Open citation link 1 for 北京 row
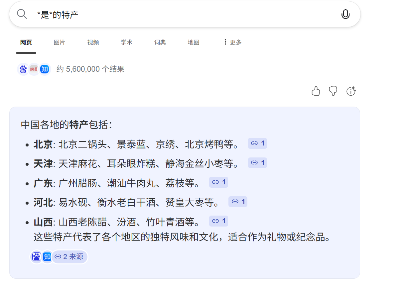The image size is (401, 286). click(x=257, y=143)
